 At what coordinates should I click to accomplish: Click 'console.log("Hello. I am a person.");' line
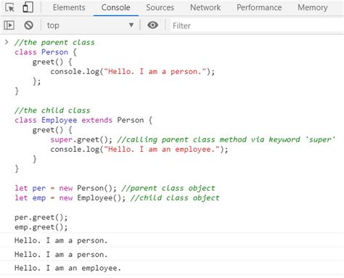132,72
